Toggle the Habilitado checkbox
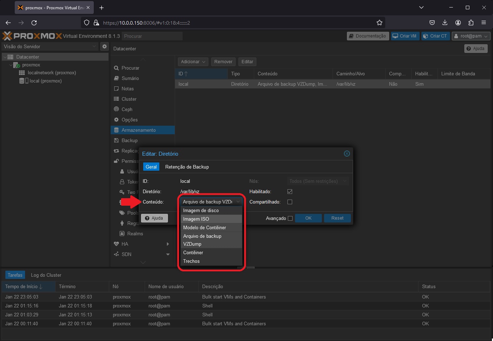The height and width of the screenshot is (341, 493). coord(290,192)
